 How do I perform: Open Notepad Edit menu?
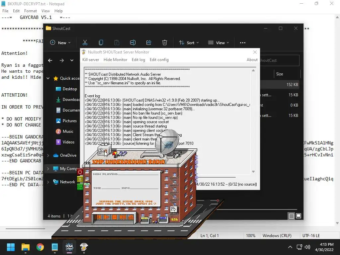[x=16, y=11]
